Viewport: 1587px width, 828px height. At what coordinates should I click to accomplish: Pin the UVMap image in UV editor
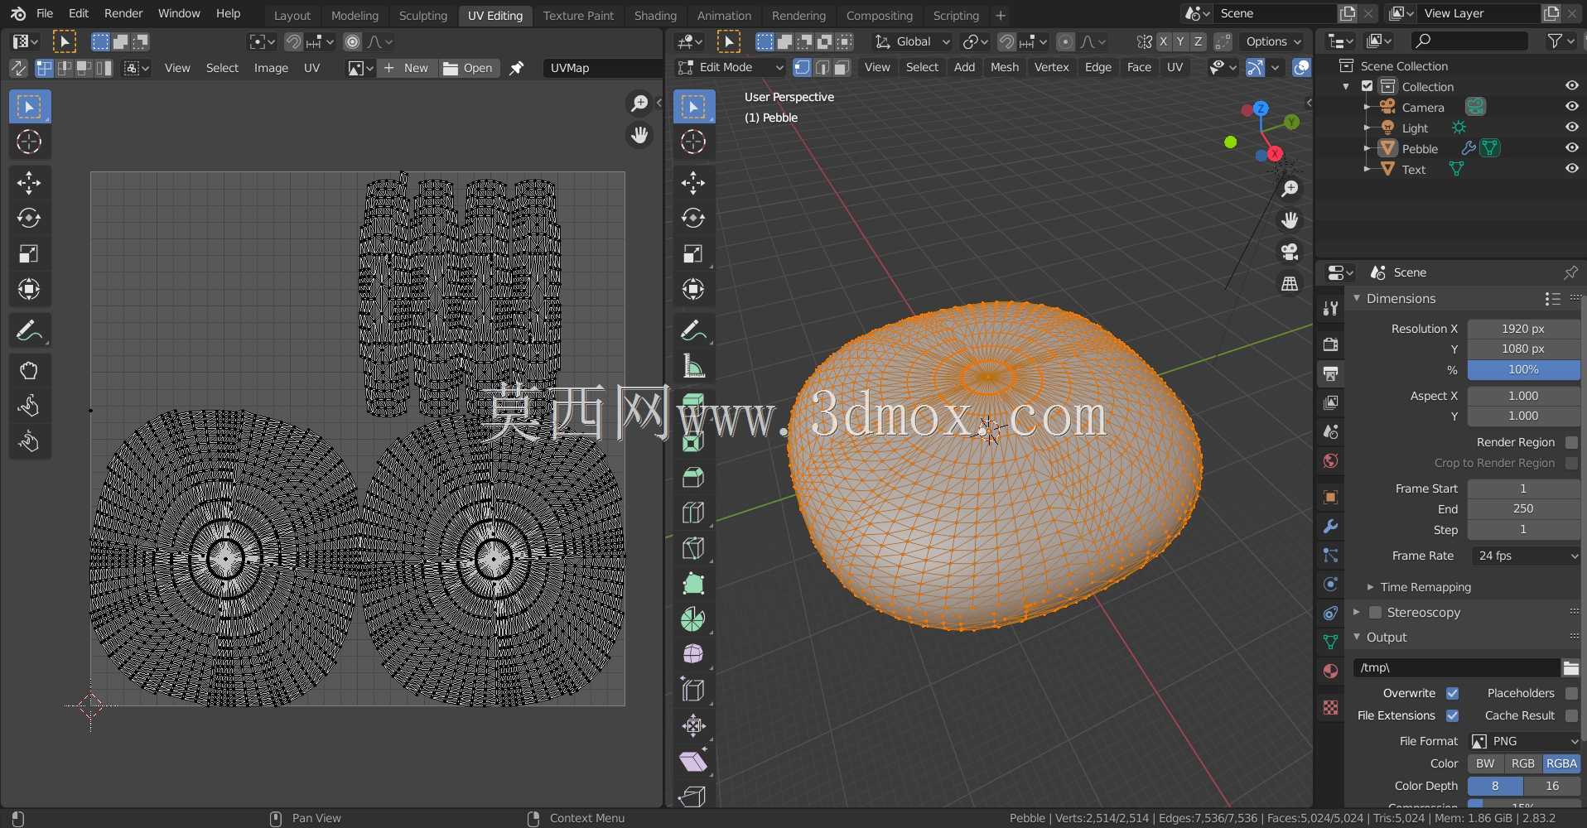[x=516, y=68]
